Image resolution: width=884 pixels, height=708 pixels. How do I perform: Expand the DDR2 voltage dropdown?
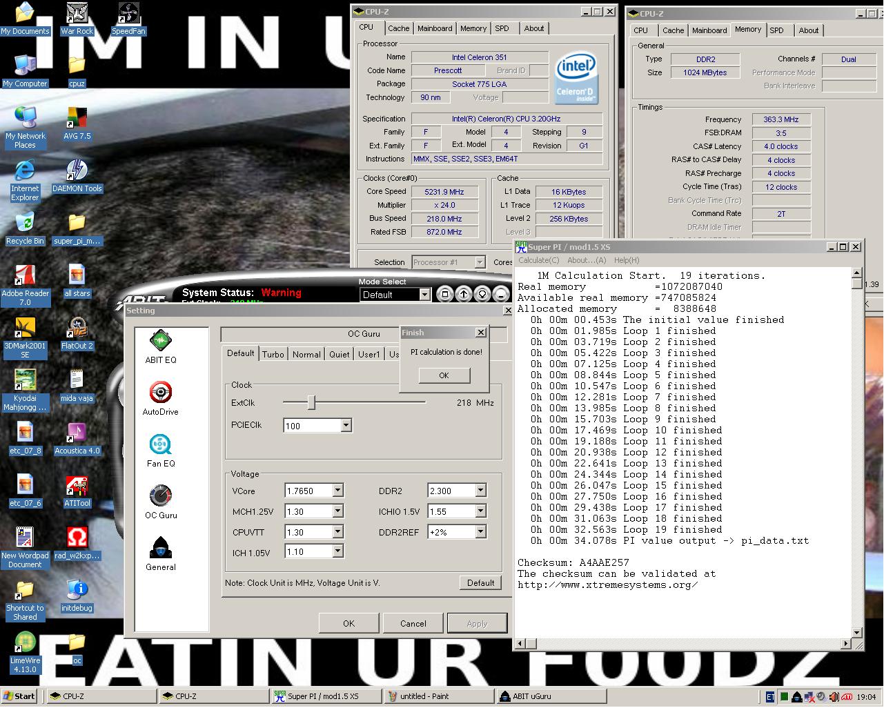coord(480,491)
